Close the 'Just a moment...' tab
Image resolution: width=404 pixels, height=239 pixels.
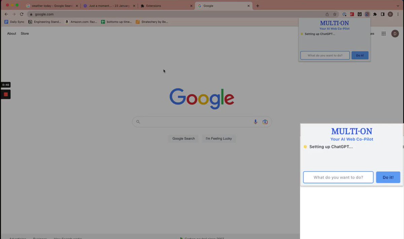tap(134, 6)
